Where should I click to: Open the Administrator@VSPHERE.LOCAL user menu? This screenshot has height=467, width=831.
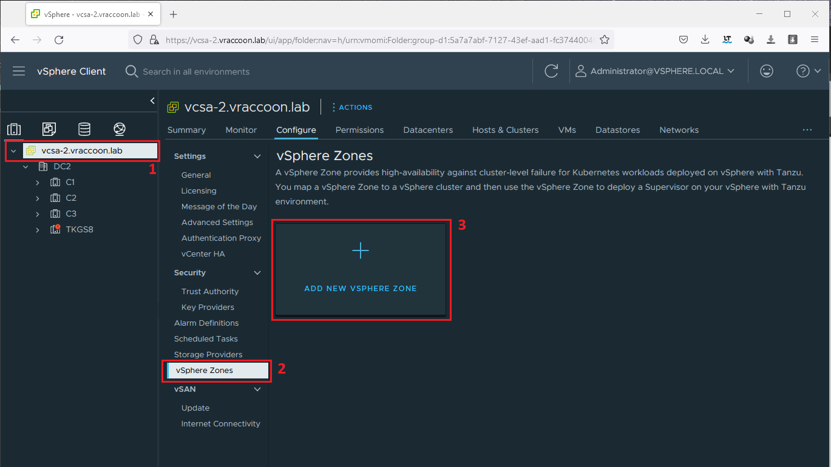[x=655, y=71]
